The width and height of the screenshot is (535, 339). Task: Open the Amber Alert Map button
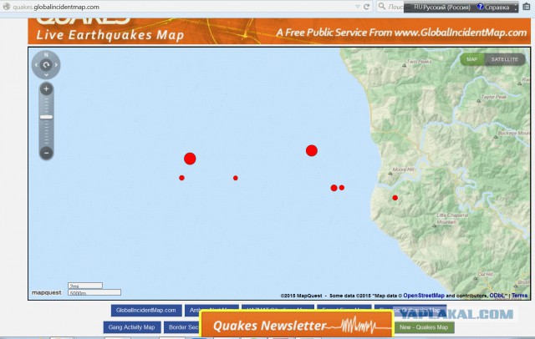click(211, 311)
